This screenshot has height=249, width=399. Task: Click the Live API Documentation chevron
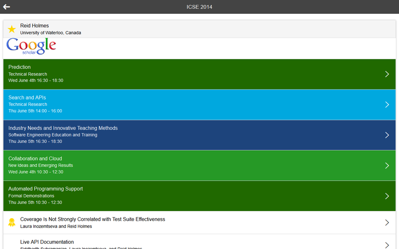[387, 245]
